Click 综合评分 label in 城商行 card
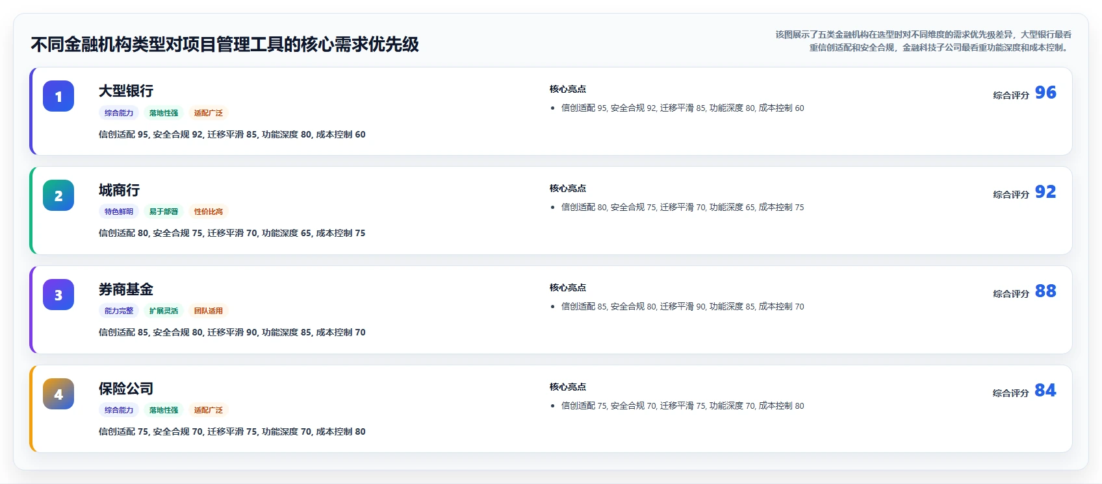The image size is (1102, 484). pyautogui.click(x=1011, y=195)
